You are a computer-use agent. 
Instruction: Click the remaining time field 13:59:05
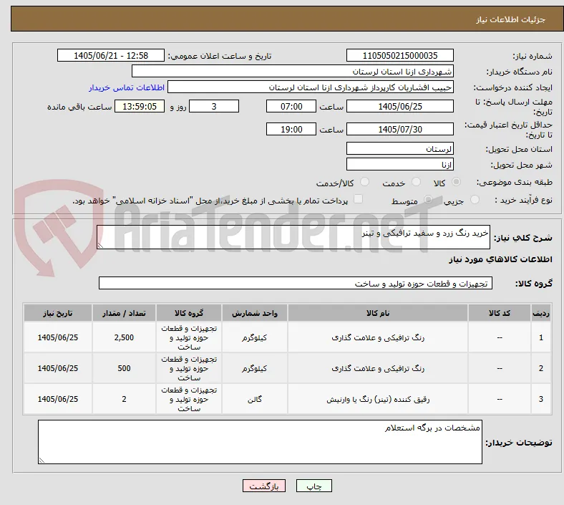pyautogui.click(x=140, y=106)
